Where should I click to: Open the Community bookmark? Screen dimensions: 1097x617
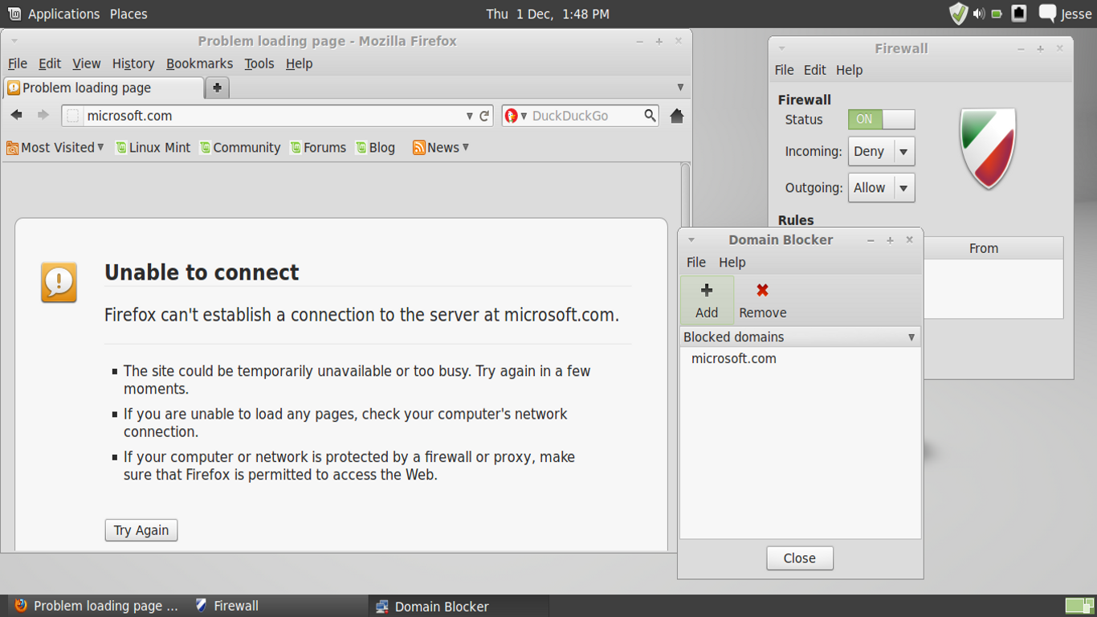click(240, 148)
